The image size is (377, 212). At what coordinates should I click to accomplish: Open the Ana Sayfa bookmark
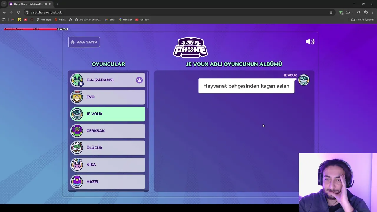44,20
